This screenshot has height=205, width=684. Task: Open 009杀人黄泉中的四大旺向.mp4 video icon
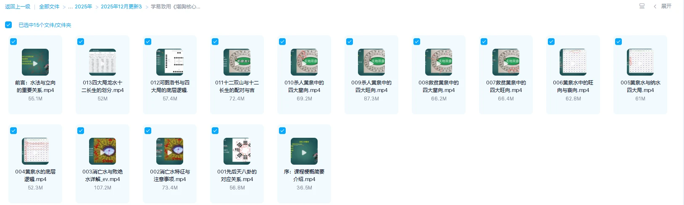click(x=371, y=62)
